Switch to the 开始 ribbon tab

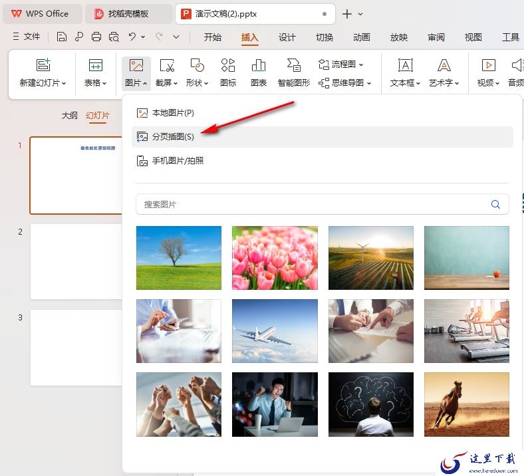click(x=213, y=37)
